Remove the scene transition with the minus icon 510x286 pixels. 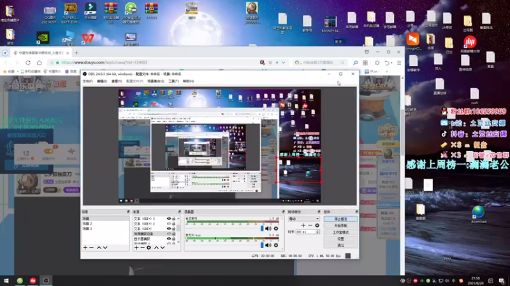310,226
